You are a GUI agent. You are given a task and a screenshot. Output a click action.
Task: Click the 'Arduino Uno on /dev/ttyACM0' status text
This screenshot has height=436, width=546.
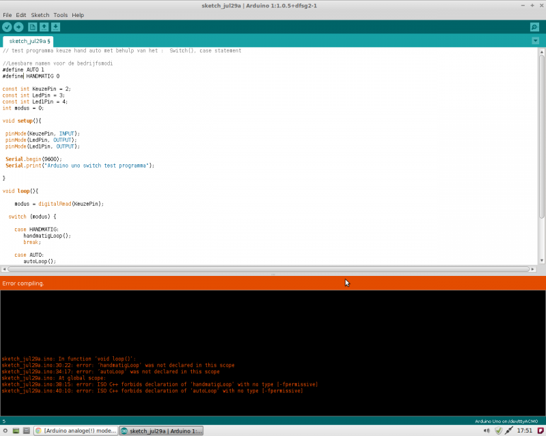506,421
